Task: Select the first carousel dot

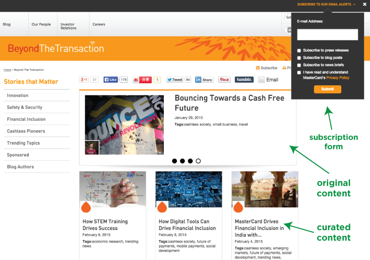Action: pyautogui.click(x=175, y=161)
